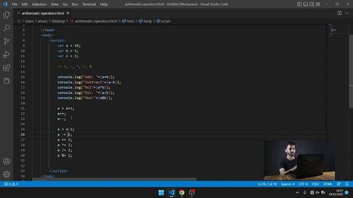Click the horizontal editor scrollbar

tap(114, 179)
